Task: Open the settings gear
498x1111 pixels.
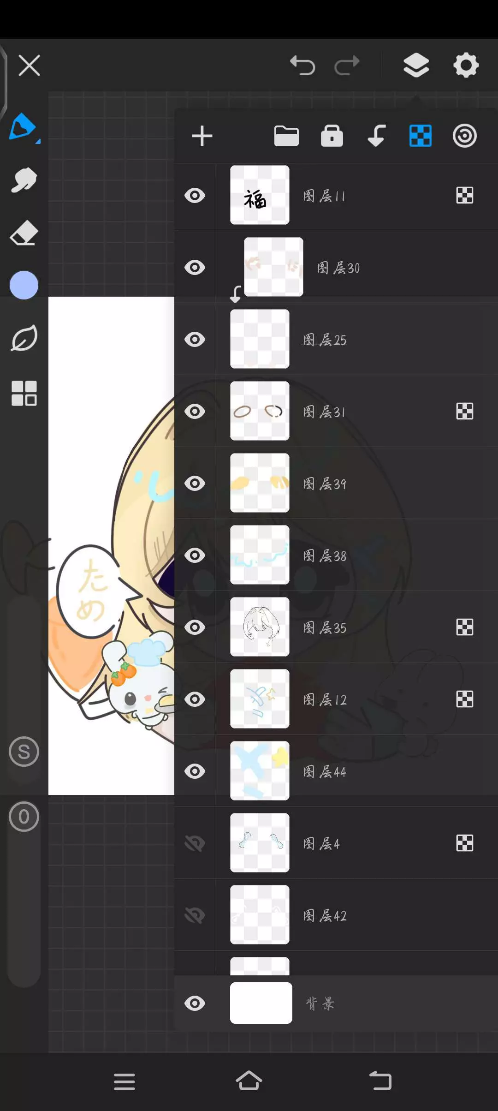Action: [466, 65]
